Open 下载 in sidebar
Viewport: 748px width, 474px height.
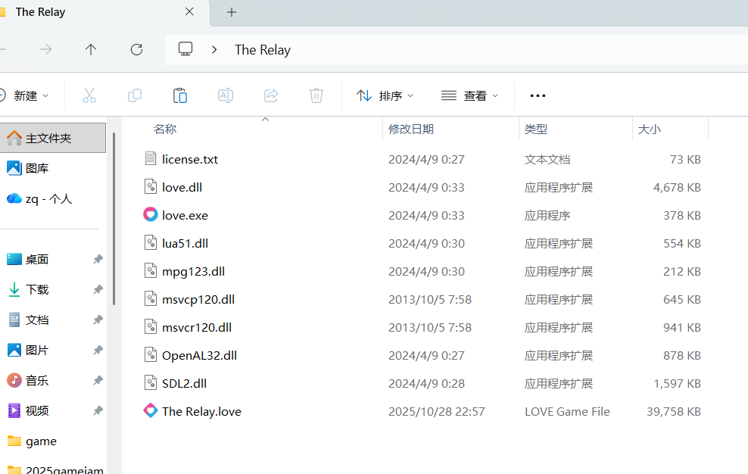tap(28, 289)
